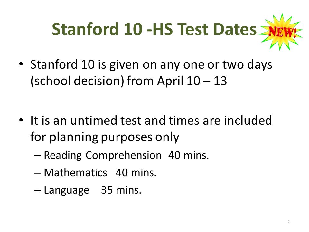Select the first bullet point marker
This screenshot has height=232, width=309.
tap(21, 64)
